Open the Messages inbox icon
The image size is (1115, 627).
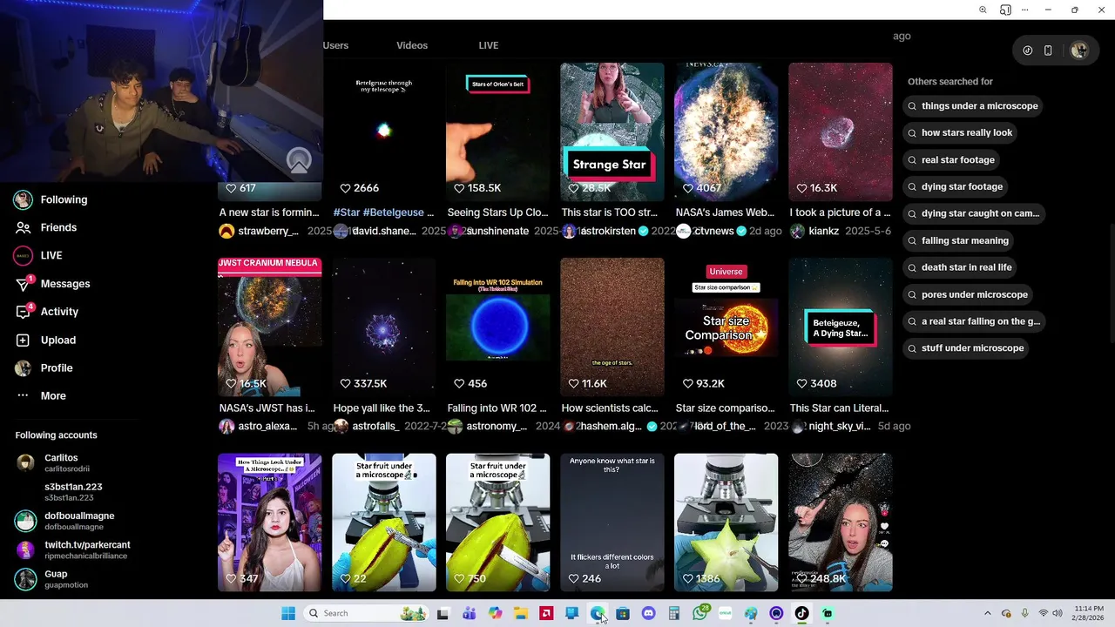24,284
